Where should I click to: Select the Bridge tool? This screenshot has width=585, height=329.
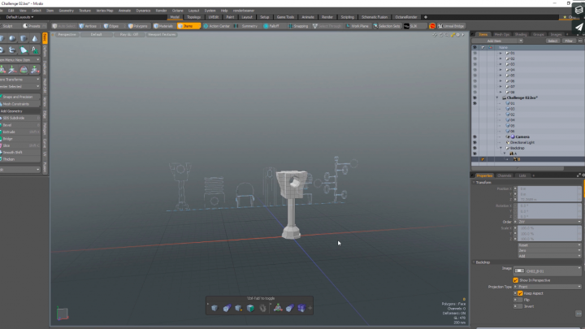[8, 138]
